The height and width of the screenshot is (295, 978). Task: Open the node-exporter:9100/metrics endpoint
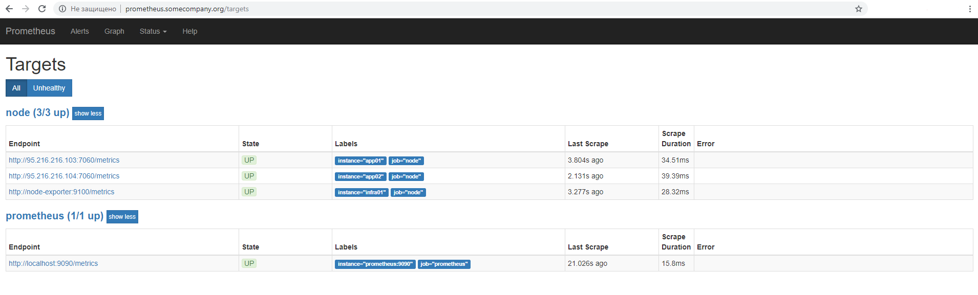[x=61, y=192]
